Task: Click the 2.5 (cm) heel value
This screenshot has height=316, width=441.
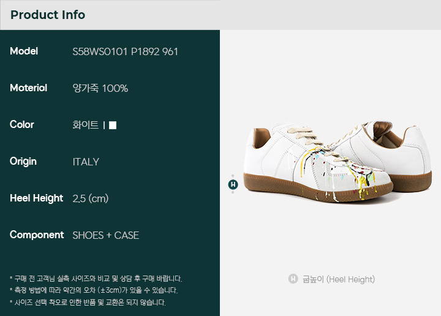Action: point(90,198)
